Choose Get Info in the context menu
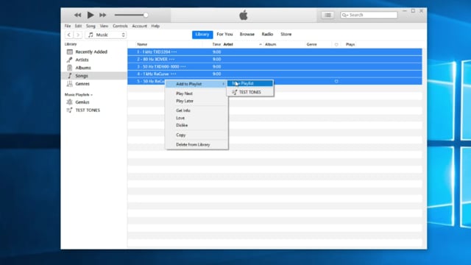The height and width of the screenshot is (265, 471). pos(183,110)
